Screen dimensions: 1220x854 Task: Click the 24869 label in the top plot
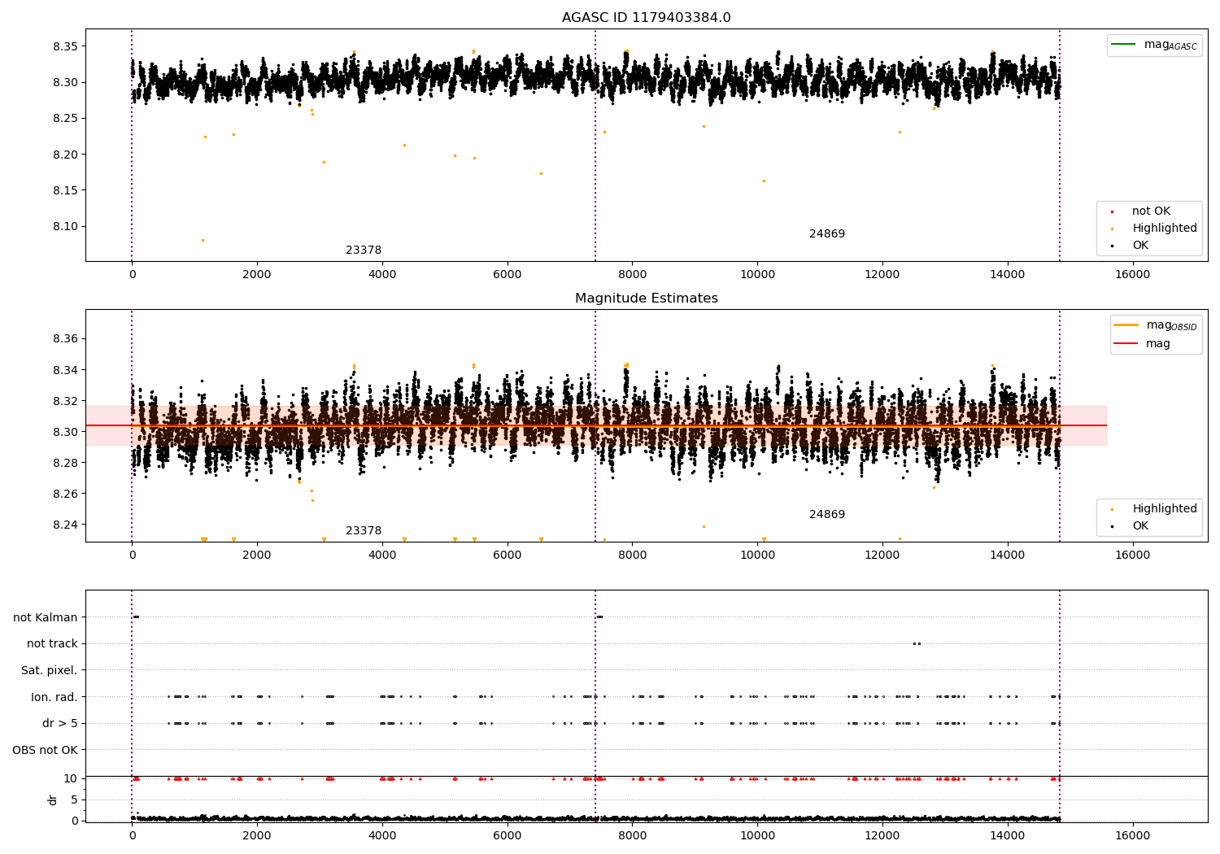[x=827, y=234]
